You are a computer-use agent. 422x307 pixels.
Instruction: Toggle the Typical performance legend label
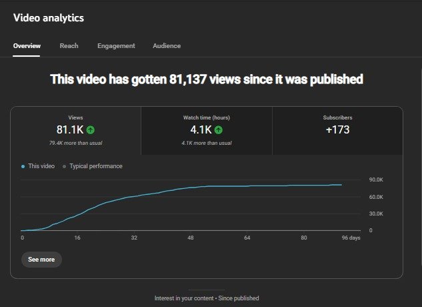[x=96, y=166]
